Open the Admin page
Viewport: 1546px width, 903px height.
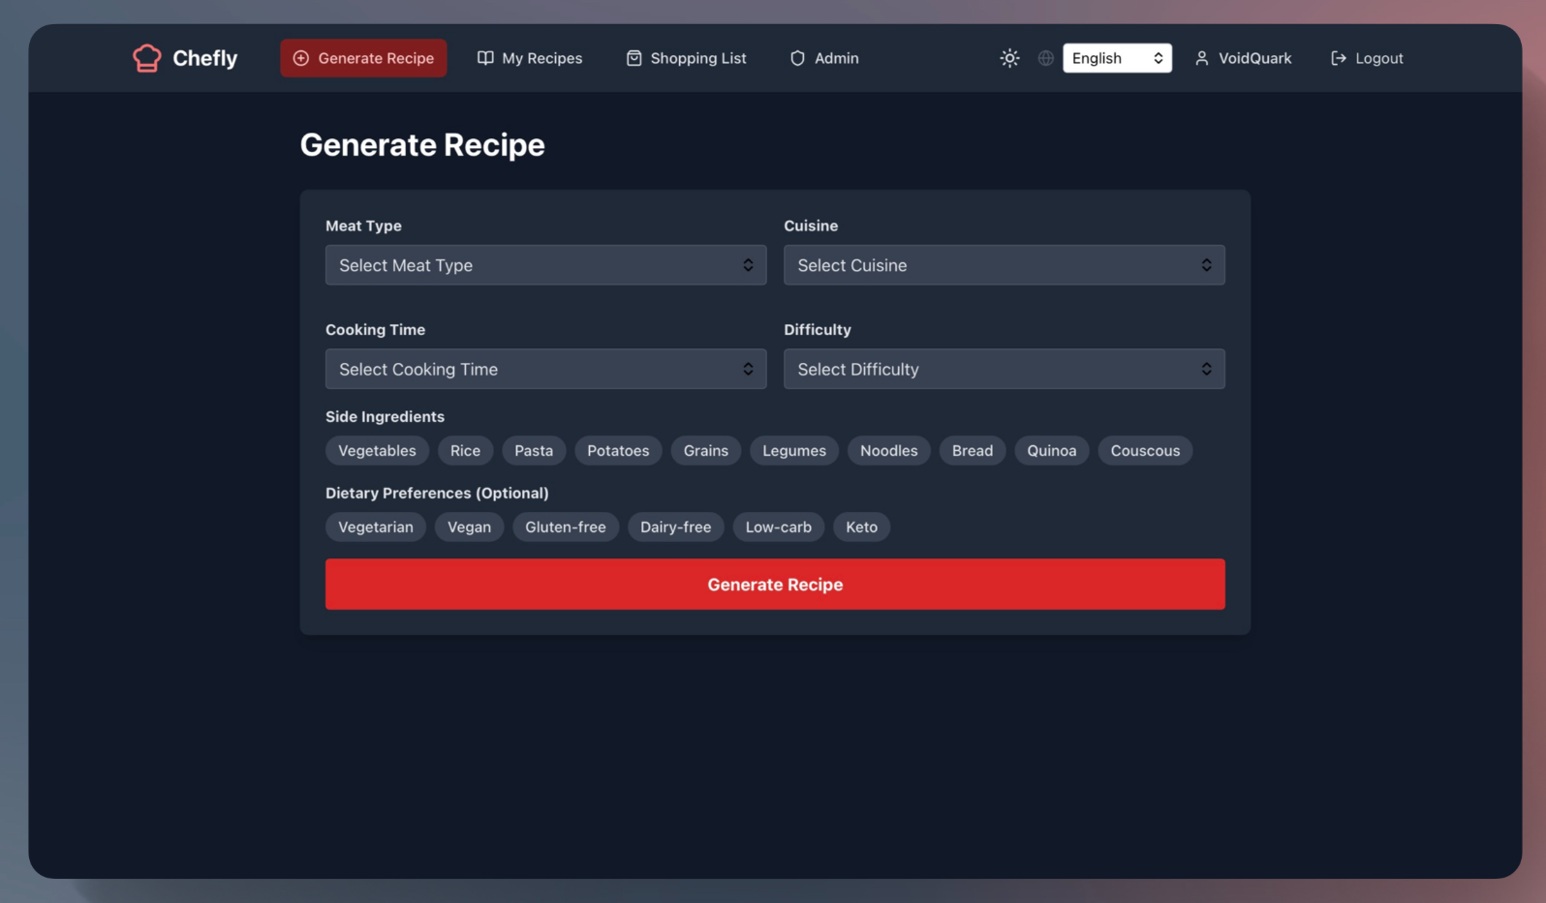pyautogui.click(x=824, y=58)
